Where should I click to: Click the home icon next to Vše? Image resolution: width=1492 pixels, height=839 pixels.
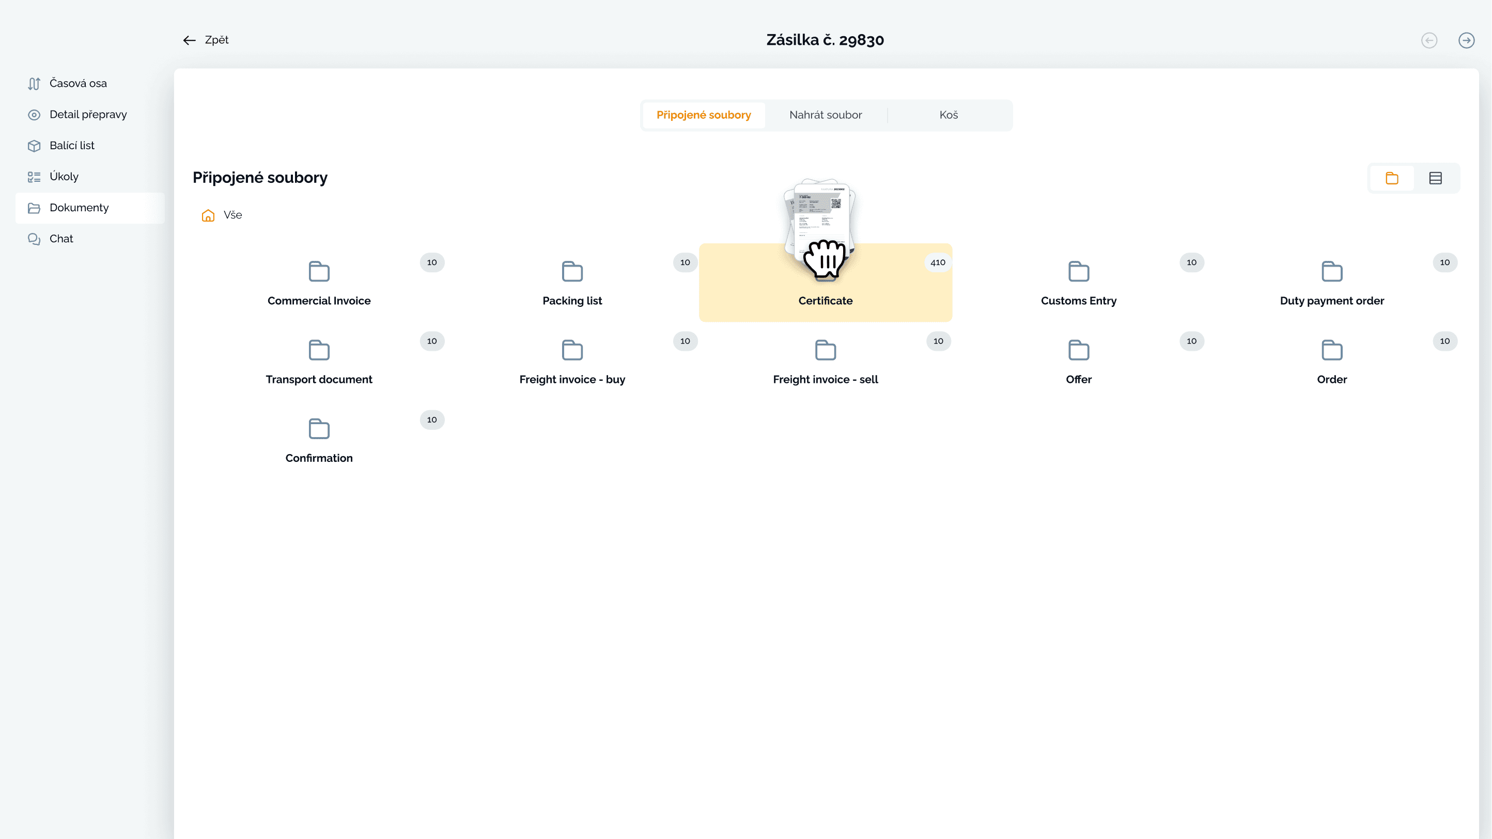(207, 215)
